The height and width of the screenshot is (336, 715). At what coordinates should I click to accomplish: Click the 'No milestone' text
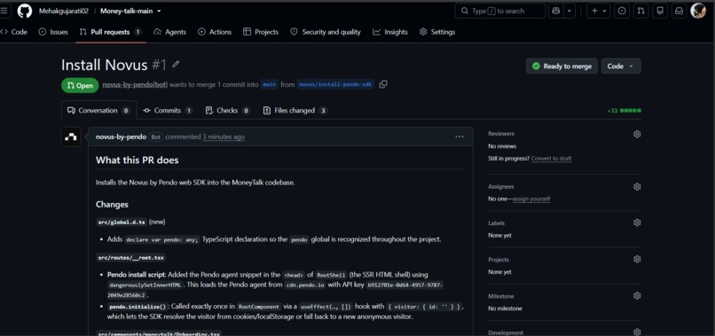(x=505, y=309)
